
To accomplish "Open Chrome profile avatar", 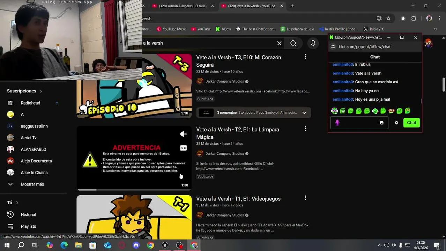I will click(x=429, y=18).
